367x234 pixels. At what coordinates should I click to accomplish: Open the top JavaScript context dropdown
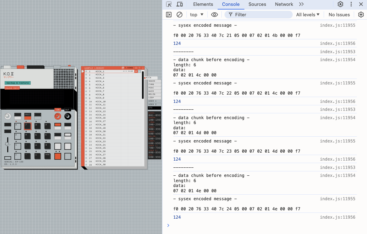point(197,14)
